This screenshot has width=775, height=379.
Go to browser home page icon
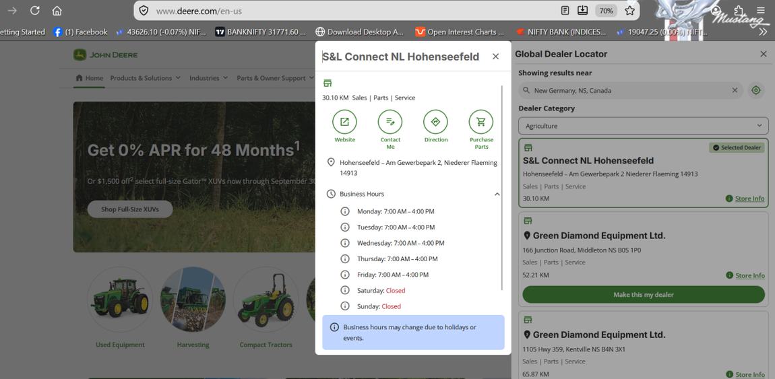click(57, 10)
